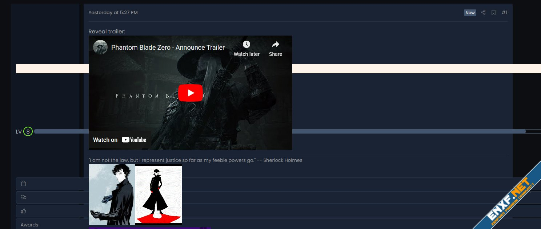Viewport: 541px width, 229px height.
Task: Click the thumbs-up reaction score icon
Action: 24,211
